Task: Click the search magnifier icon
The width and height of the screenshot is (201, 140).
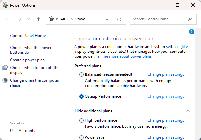Action: coord(190,19)
